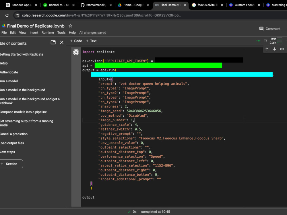The height and width of the screenshot is (215, 287).
Task: Move the cell up with the arrow icon
Action: pyautogui.click(x=267, y=49)
